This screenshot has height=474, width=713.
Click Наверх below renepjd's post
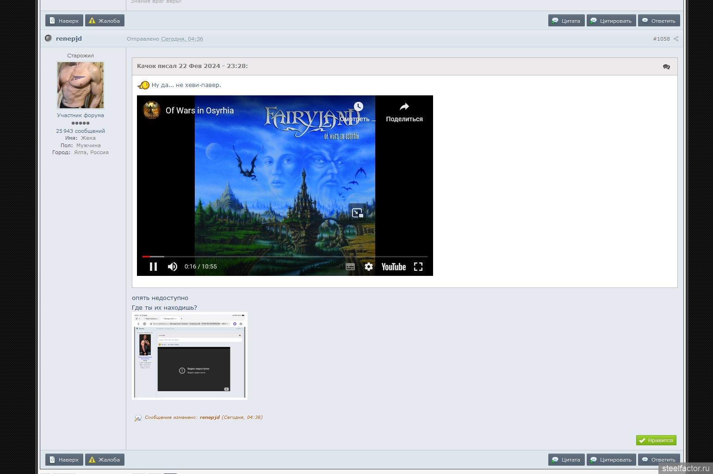click(x=64, y=460)
